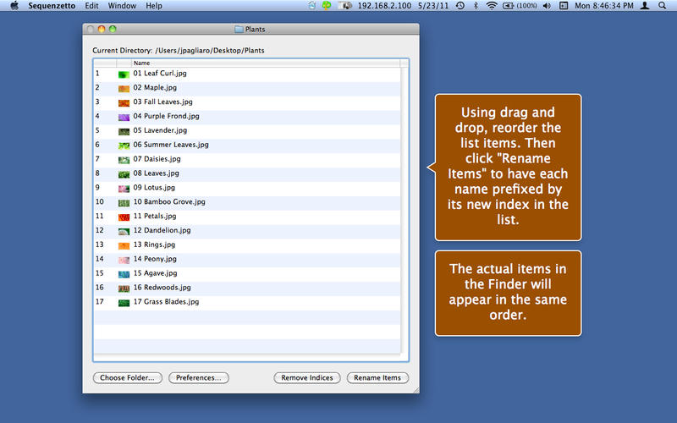
Task: Click file name text "07 Daisies.jpg"
Action: point(157,159)
